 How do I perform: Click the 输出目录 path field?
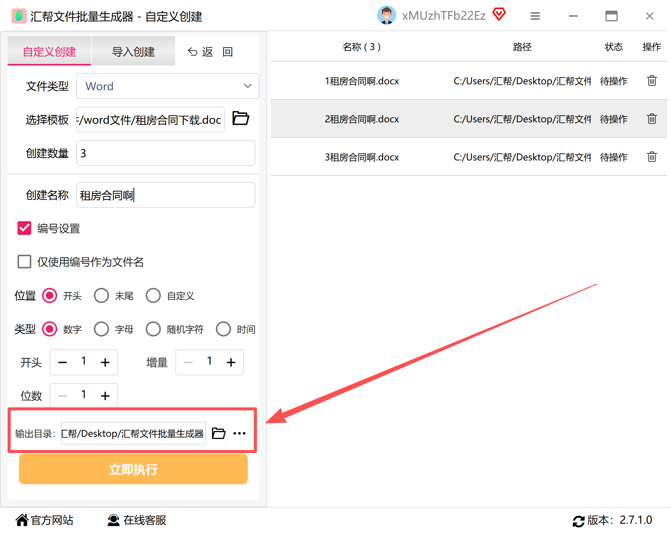(133, 433)
